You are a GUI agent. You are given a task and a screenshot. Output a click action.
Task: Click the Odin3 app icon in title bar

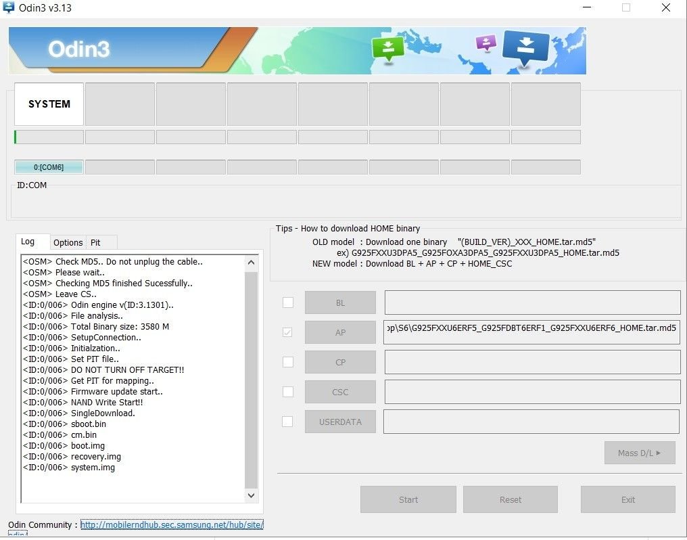point(8,7)
